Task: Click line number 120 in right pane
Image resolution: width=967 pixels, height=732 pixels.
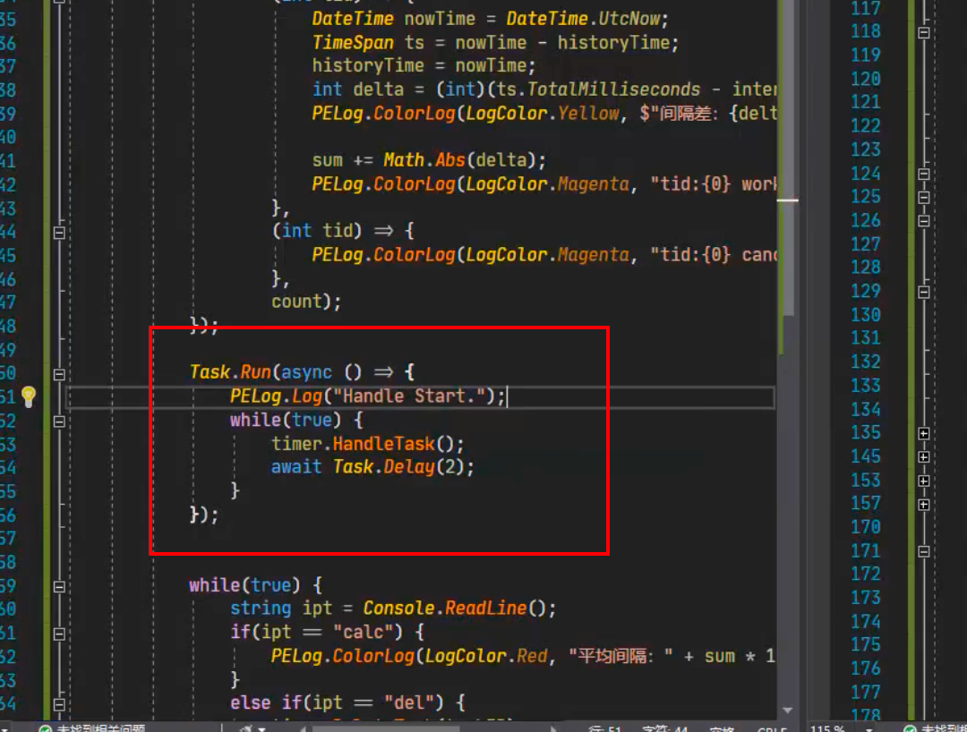Action: pyautogui.click(x=865, y=79)
